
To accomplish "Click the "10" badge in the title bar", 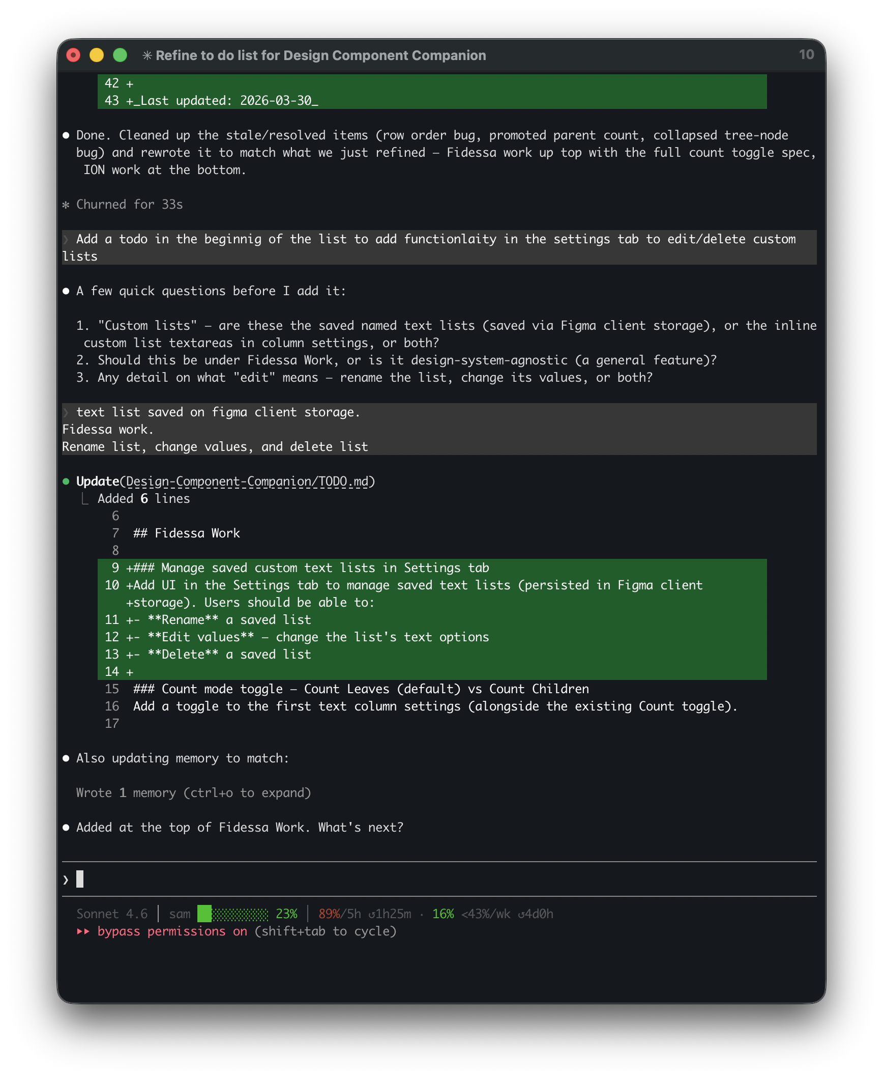I will point(806,54).
